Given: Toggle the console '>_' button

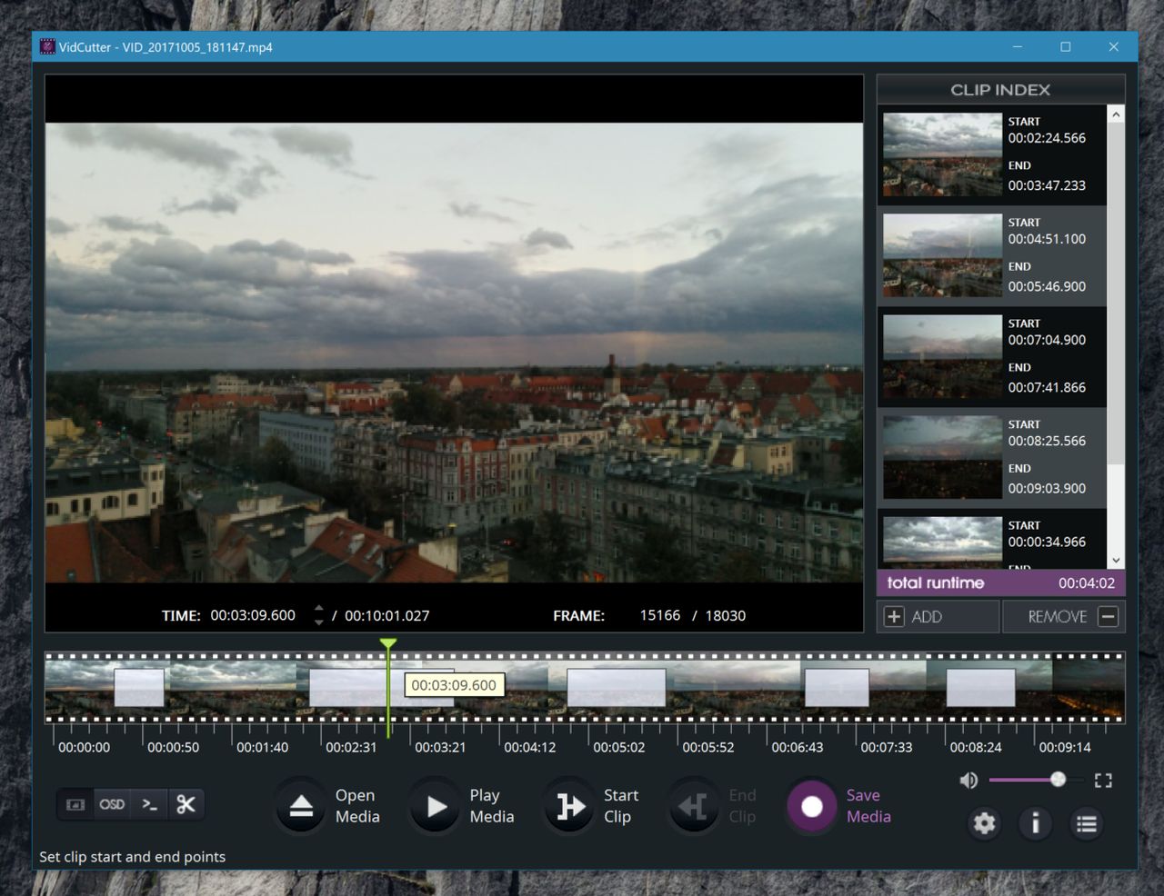Looking at the screenshot, I should tap(149, 804).
